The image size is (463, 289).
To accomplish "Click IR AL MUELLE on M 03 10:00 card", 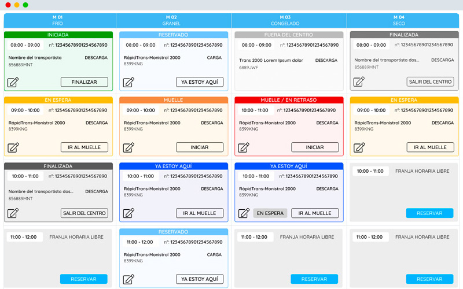I will [315, 213].
